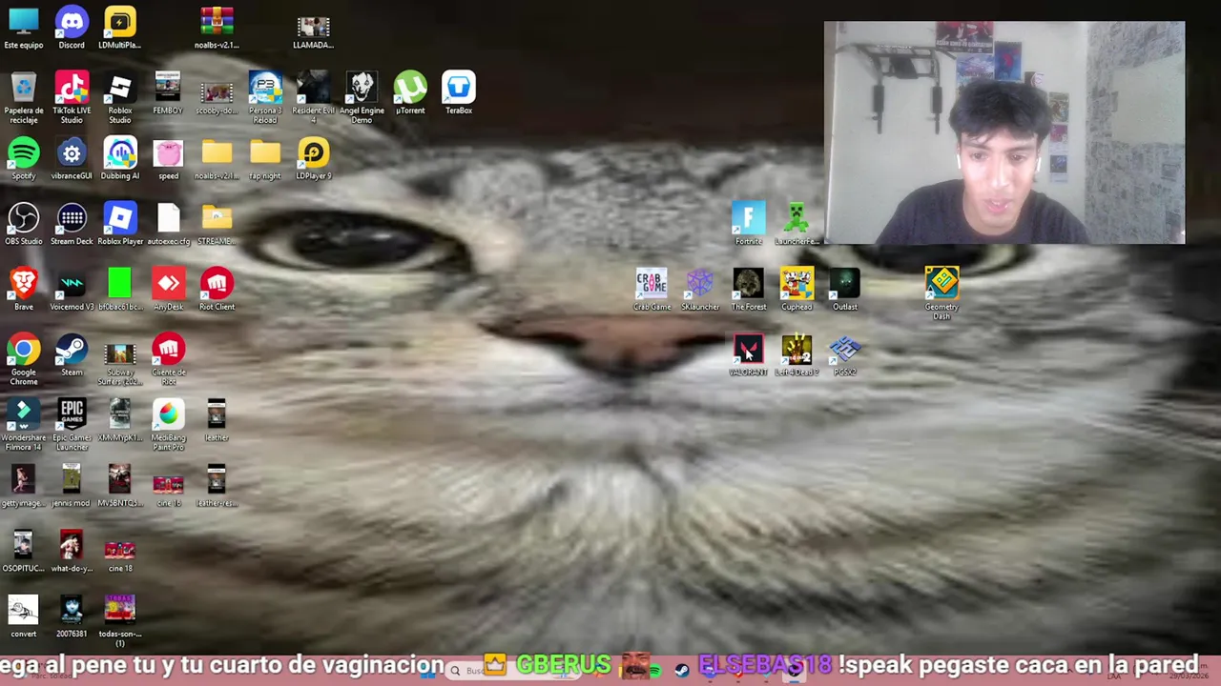Open Left 4 Dead 2 shortcut
This screenshot has width=1221, height=686.
tap(797, 354)
